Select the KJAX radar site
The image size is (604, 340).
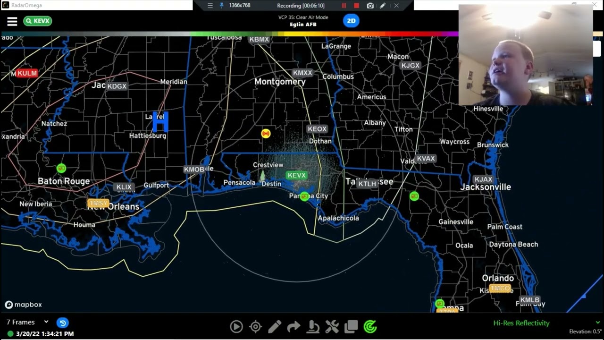point(483,179)
